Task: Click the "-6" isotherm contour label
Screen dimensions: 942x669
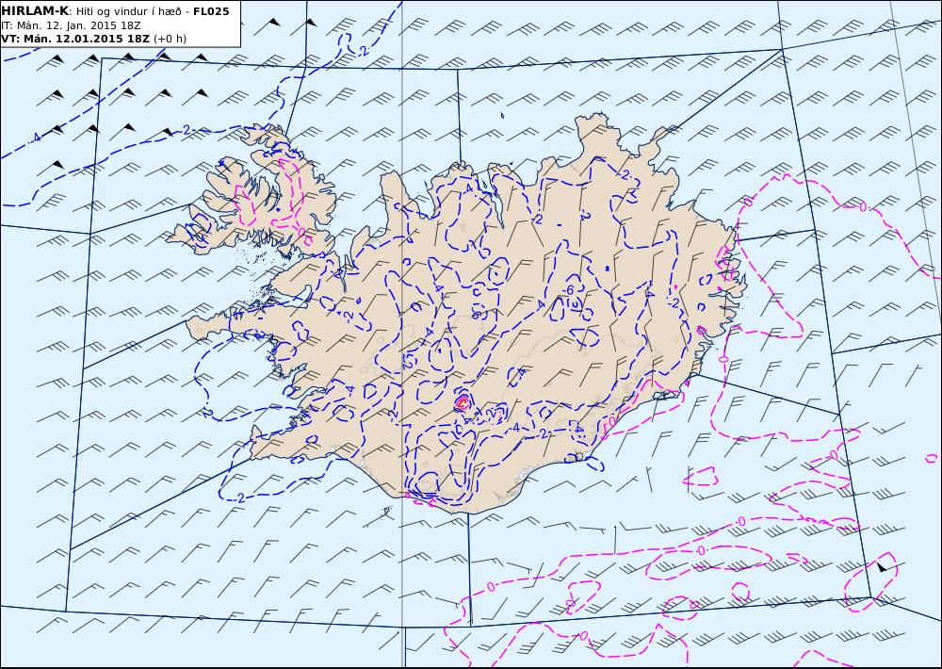Action: pyautogui.click(x=569, y=290)
